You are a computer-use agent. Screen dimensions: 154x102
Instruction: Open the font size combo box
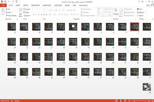46,10
